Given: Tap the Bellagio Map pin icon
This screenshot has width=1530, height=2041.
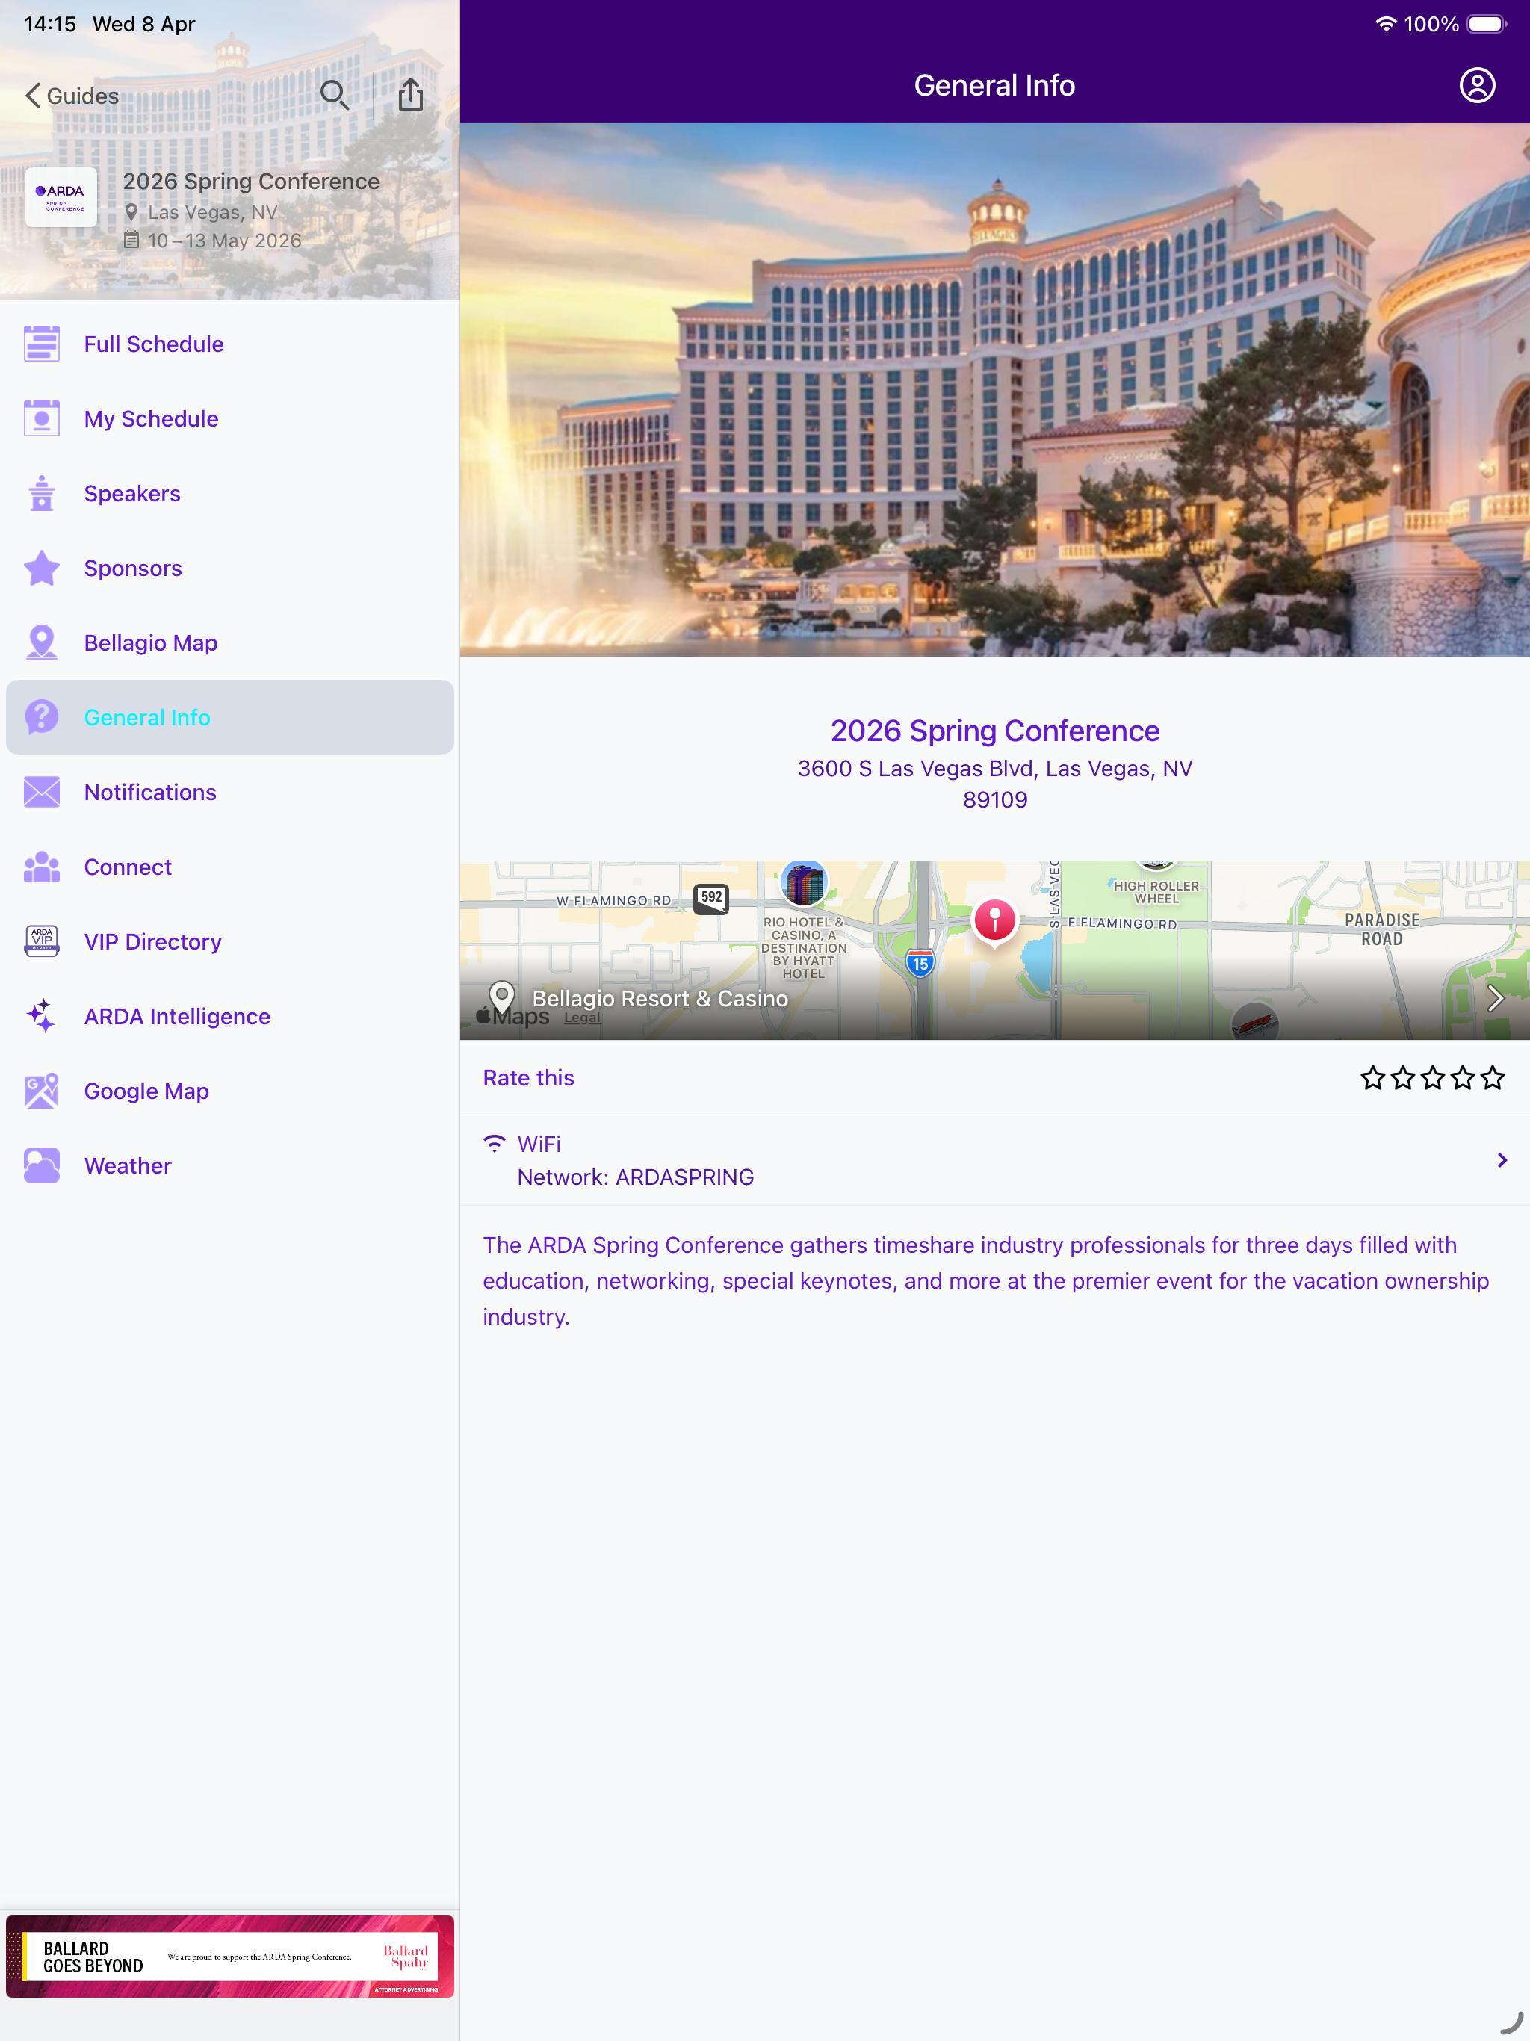Looking at the screenshot, I should 42,642.
